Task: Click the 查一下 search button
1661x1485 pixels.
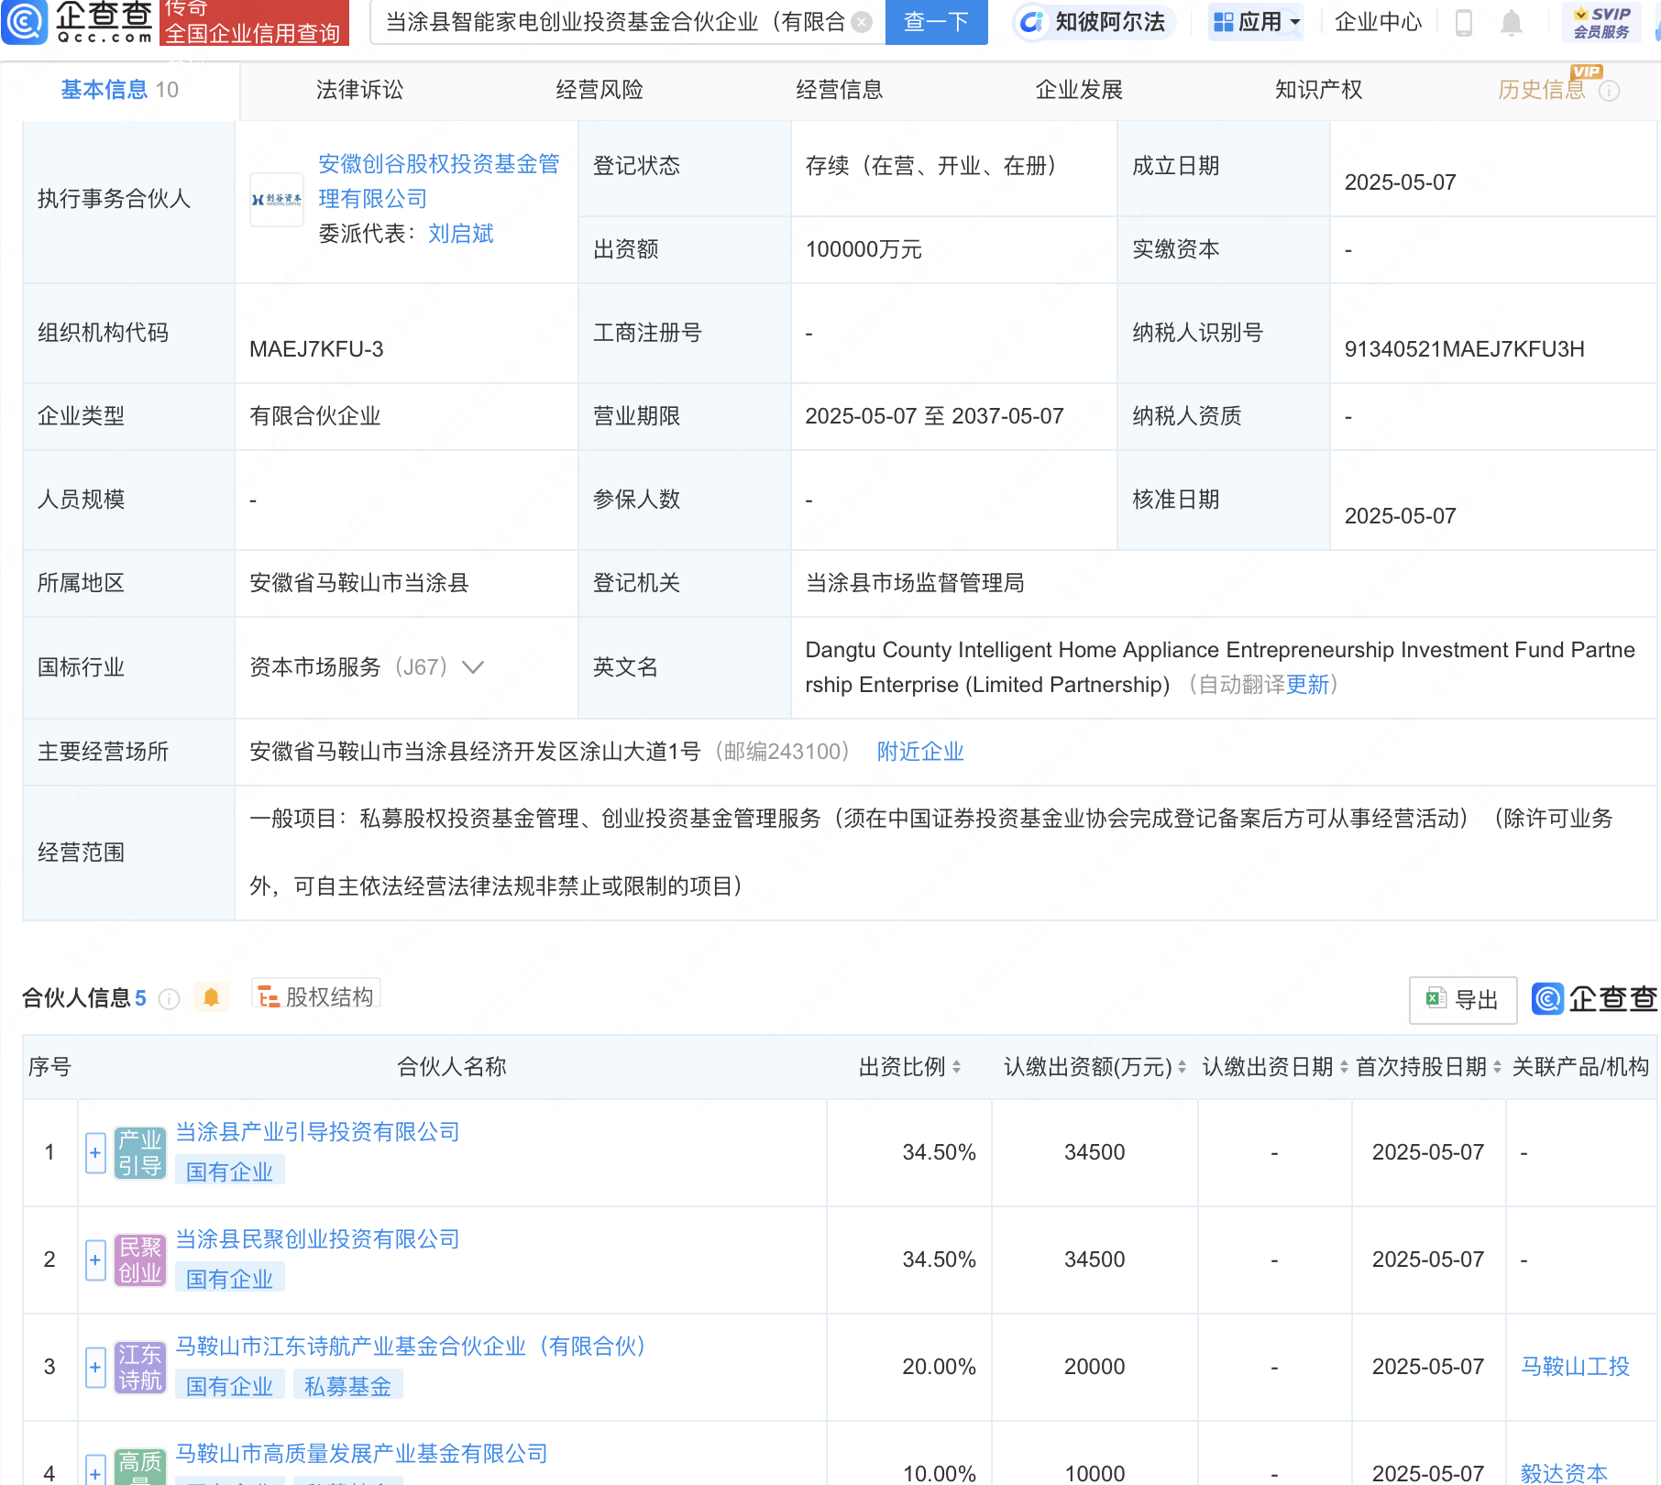Action: pyautogui.click(x=936, y=23)
